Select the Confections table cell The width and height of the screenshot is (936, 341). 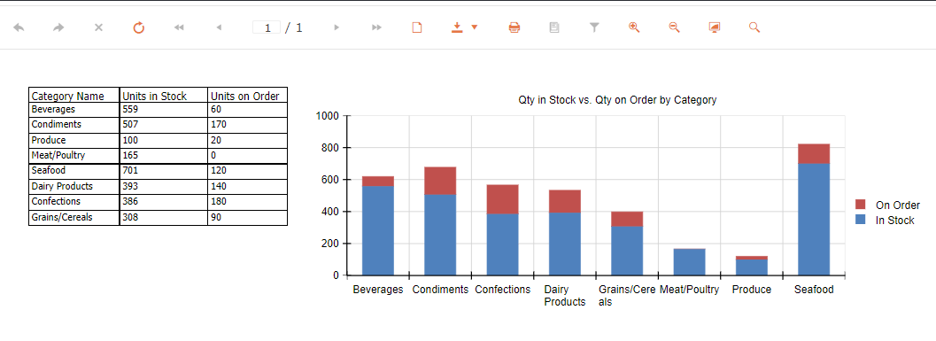click(x=74, y=202)
